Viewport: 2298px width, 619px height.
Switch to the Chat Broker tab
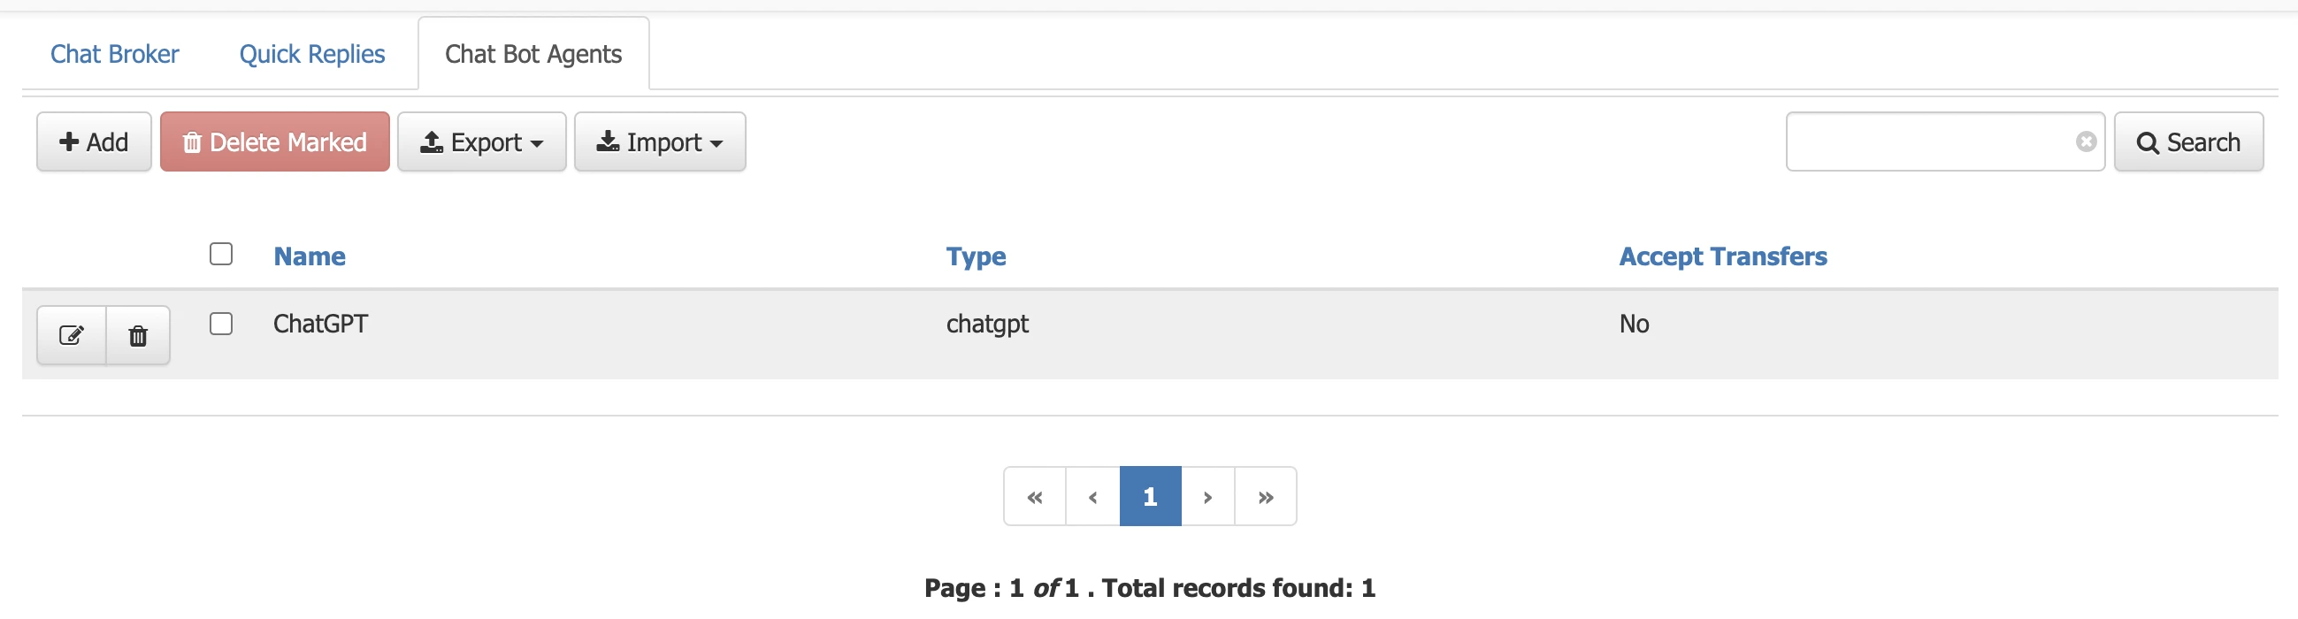[x=114, y=54]
